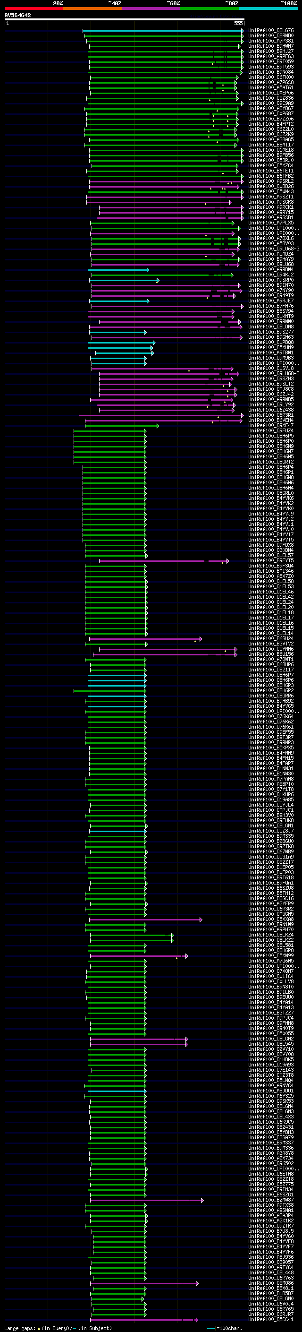Image resolution: width=302 pixels, height=1332 pixels.
Task: Click the green ~80% identity scale segment
Action: click(210, 9)
